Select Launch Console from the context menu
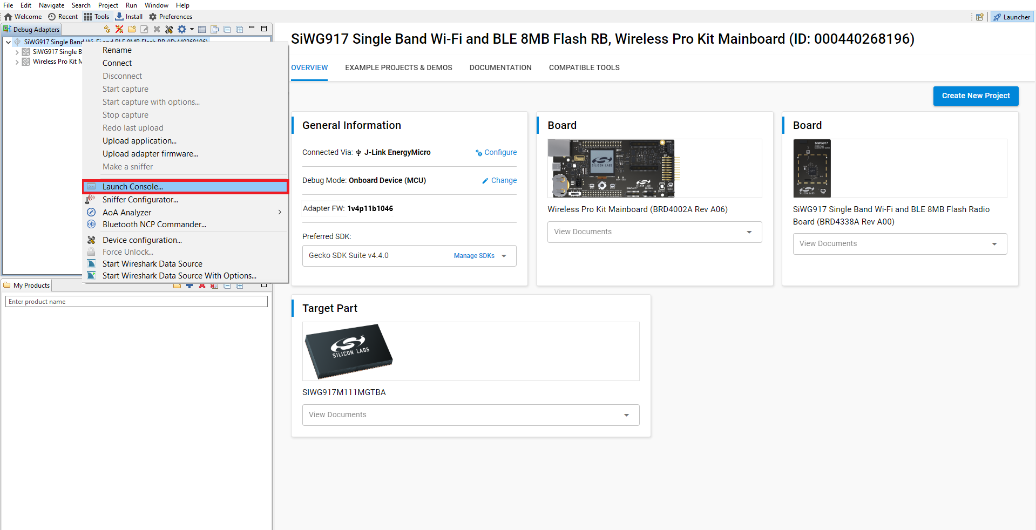 (132, 187)
